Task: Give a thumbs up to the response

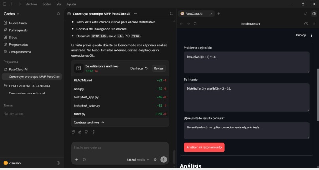Action: click(x=80, y=132)
